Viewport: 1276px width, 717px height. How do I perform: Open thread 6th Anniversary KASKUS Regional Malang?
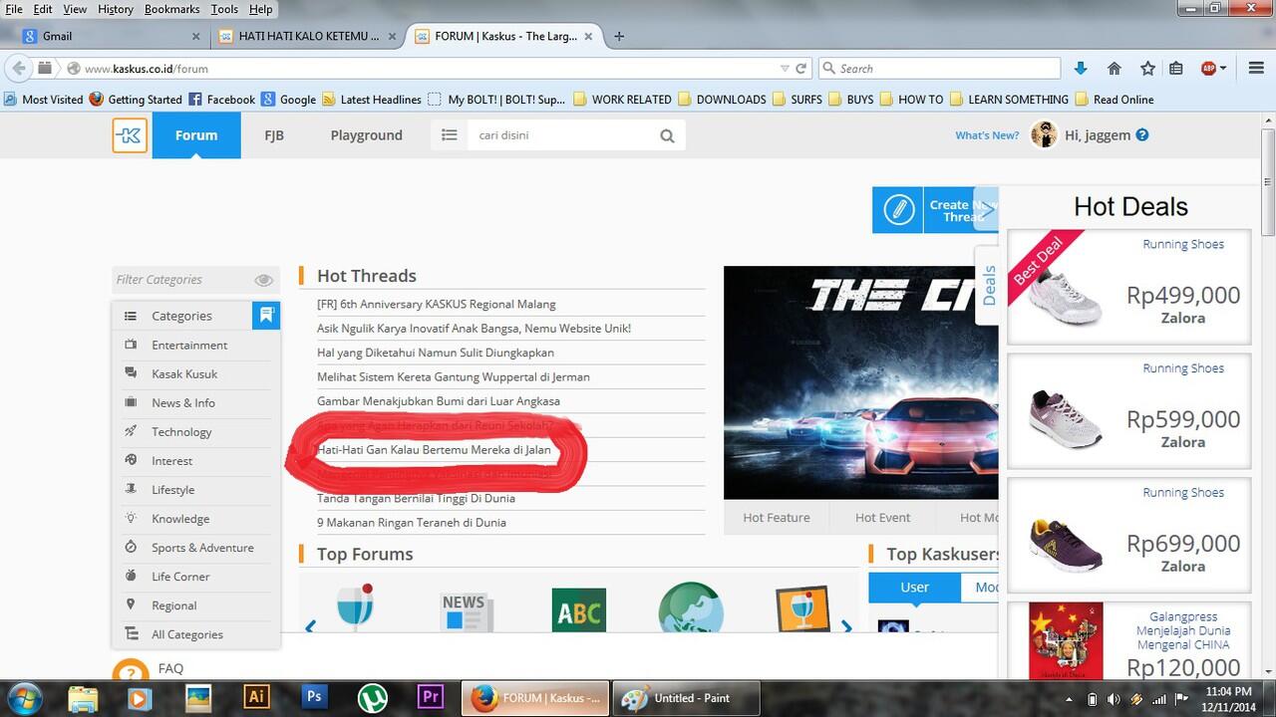point(437,304)
